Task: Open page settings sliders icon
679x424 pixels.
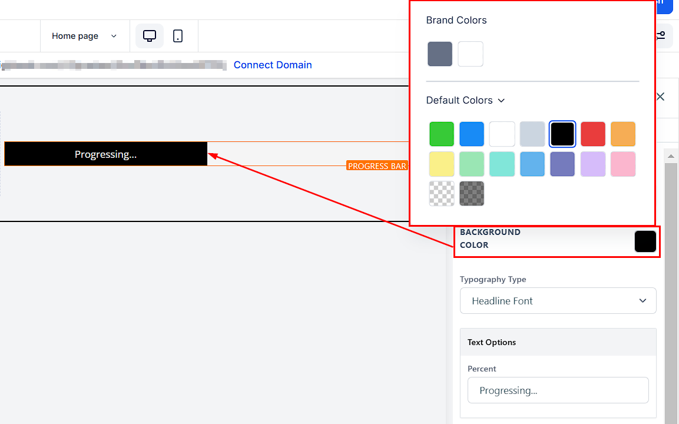Action: pyautogui.click(x=661, y=36)
